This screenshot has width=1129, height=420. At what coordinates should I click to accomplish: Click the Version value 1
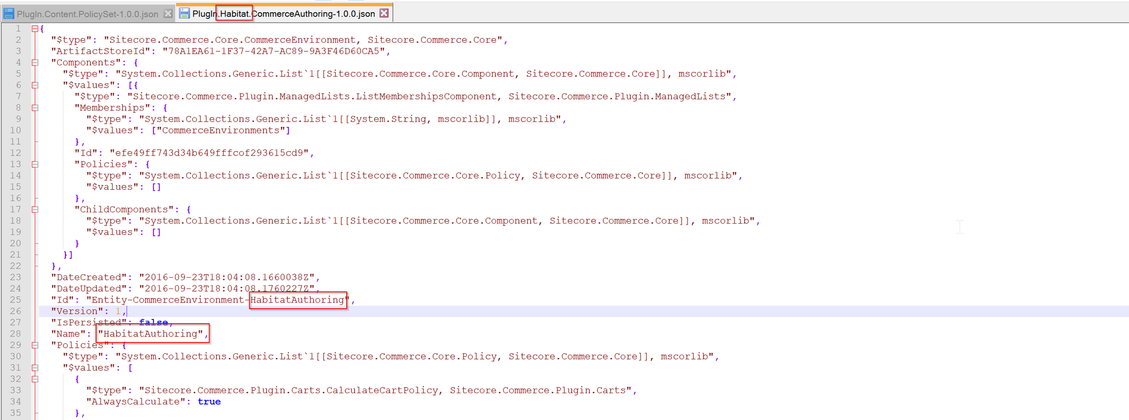click(x=118, y=311)
